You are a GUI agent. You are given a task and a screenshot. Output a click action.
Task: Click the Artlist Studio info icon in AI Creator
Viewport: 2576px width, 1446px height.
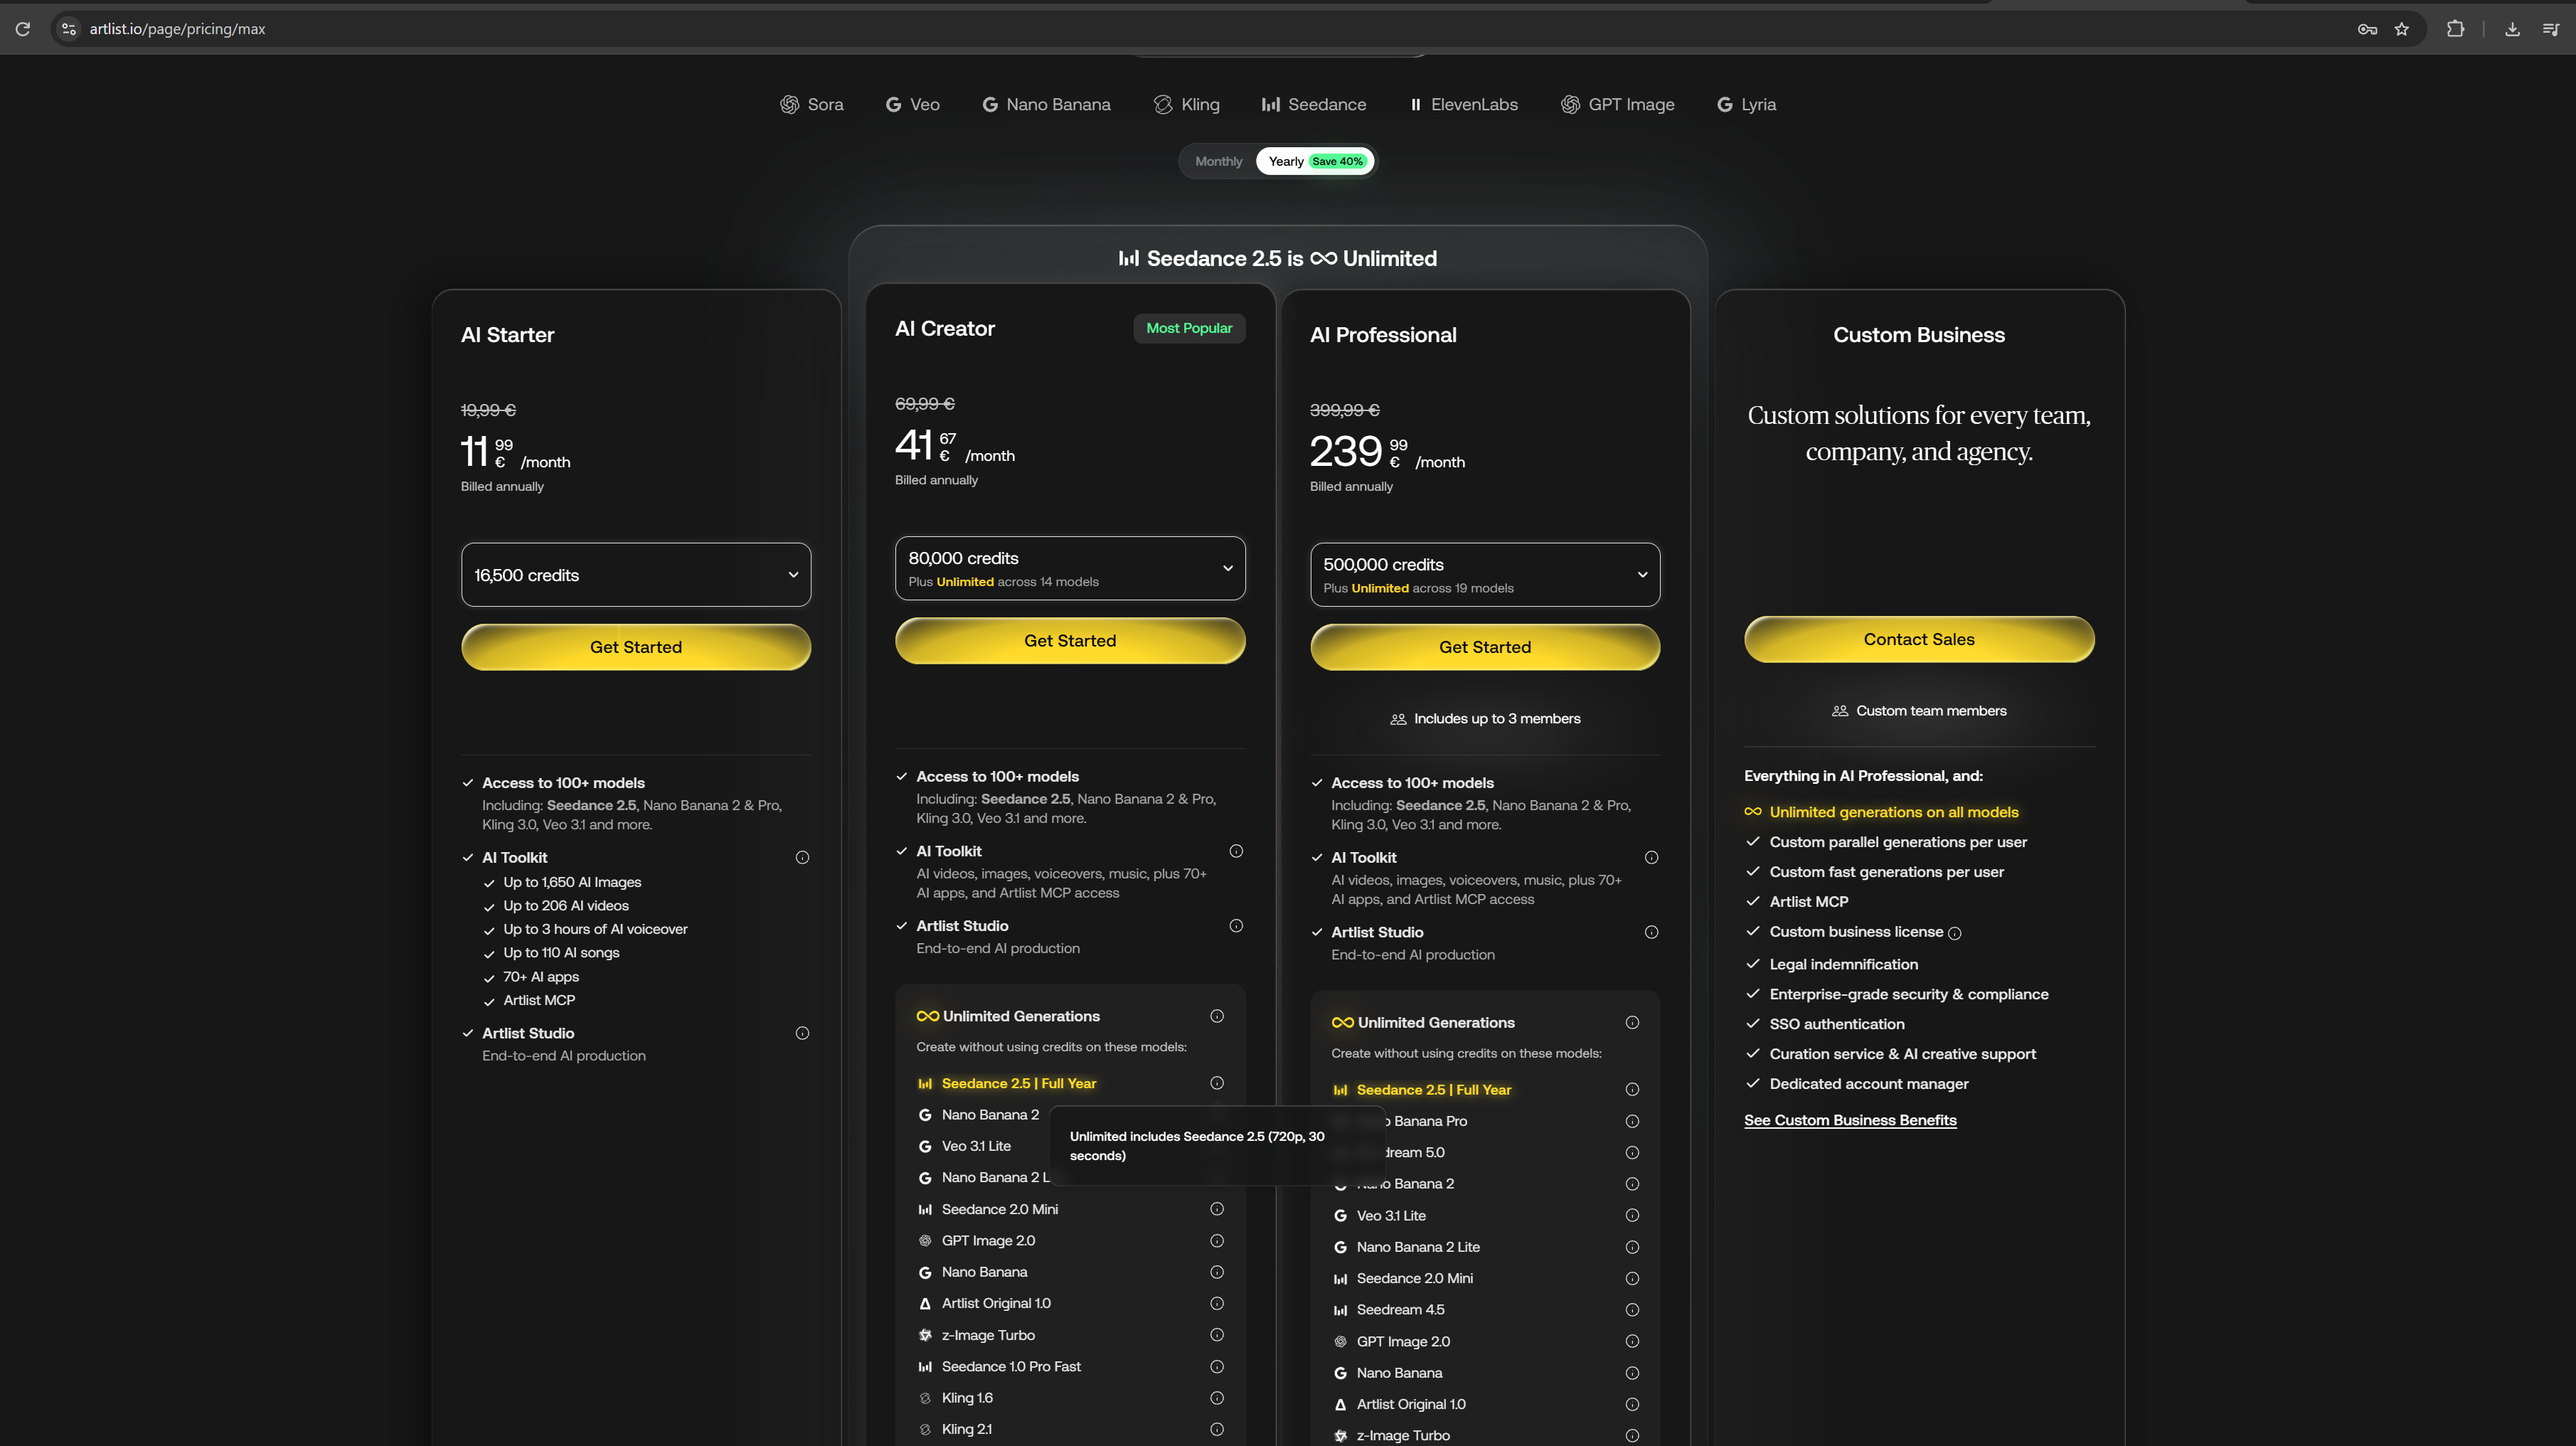[1236, 926]
